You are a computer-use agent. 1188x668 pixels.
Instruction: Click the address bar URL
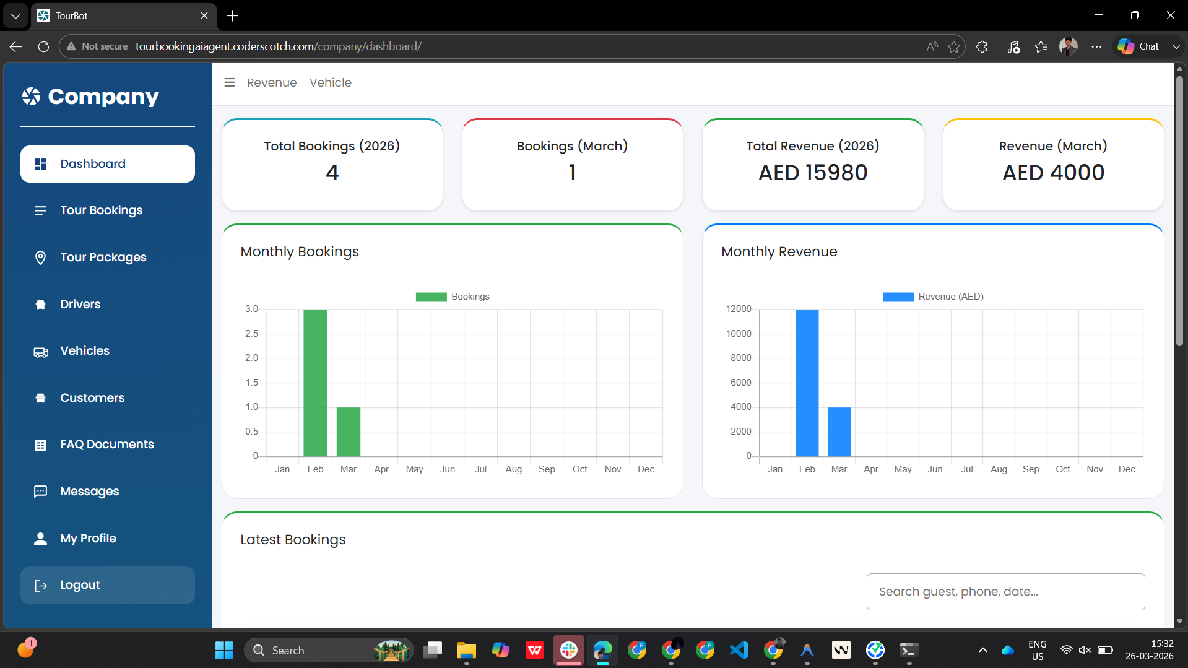click(x=278, y=46)
